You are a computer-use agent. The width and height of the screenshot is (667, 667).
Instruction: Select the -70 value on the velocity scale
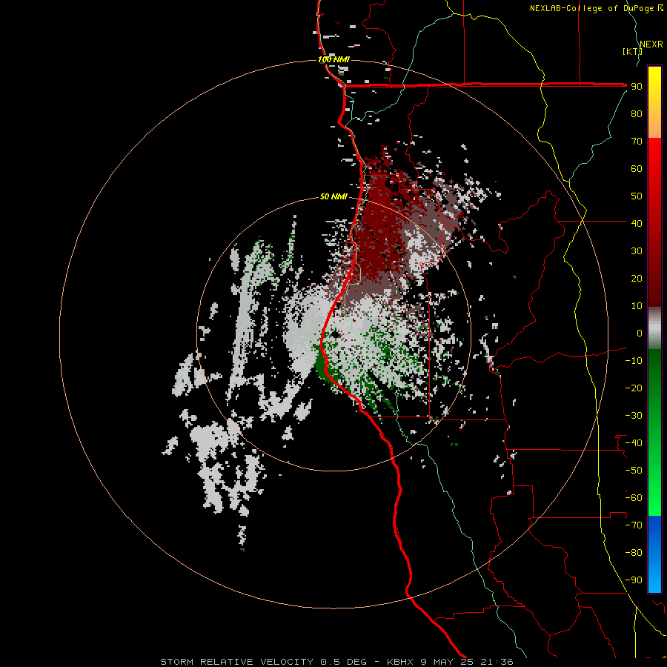click(634, 525)
